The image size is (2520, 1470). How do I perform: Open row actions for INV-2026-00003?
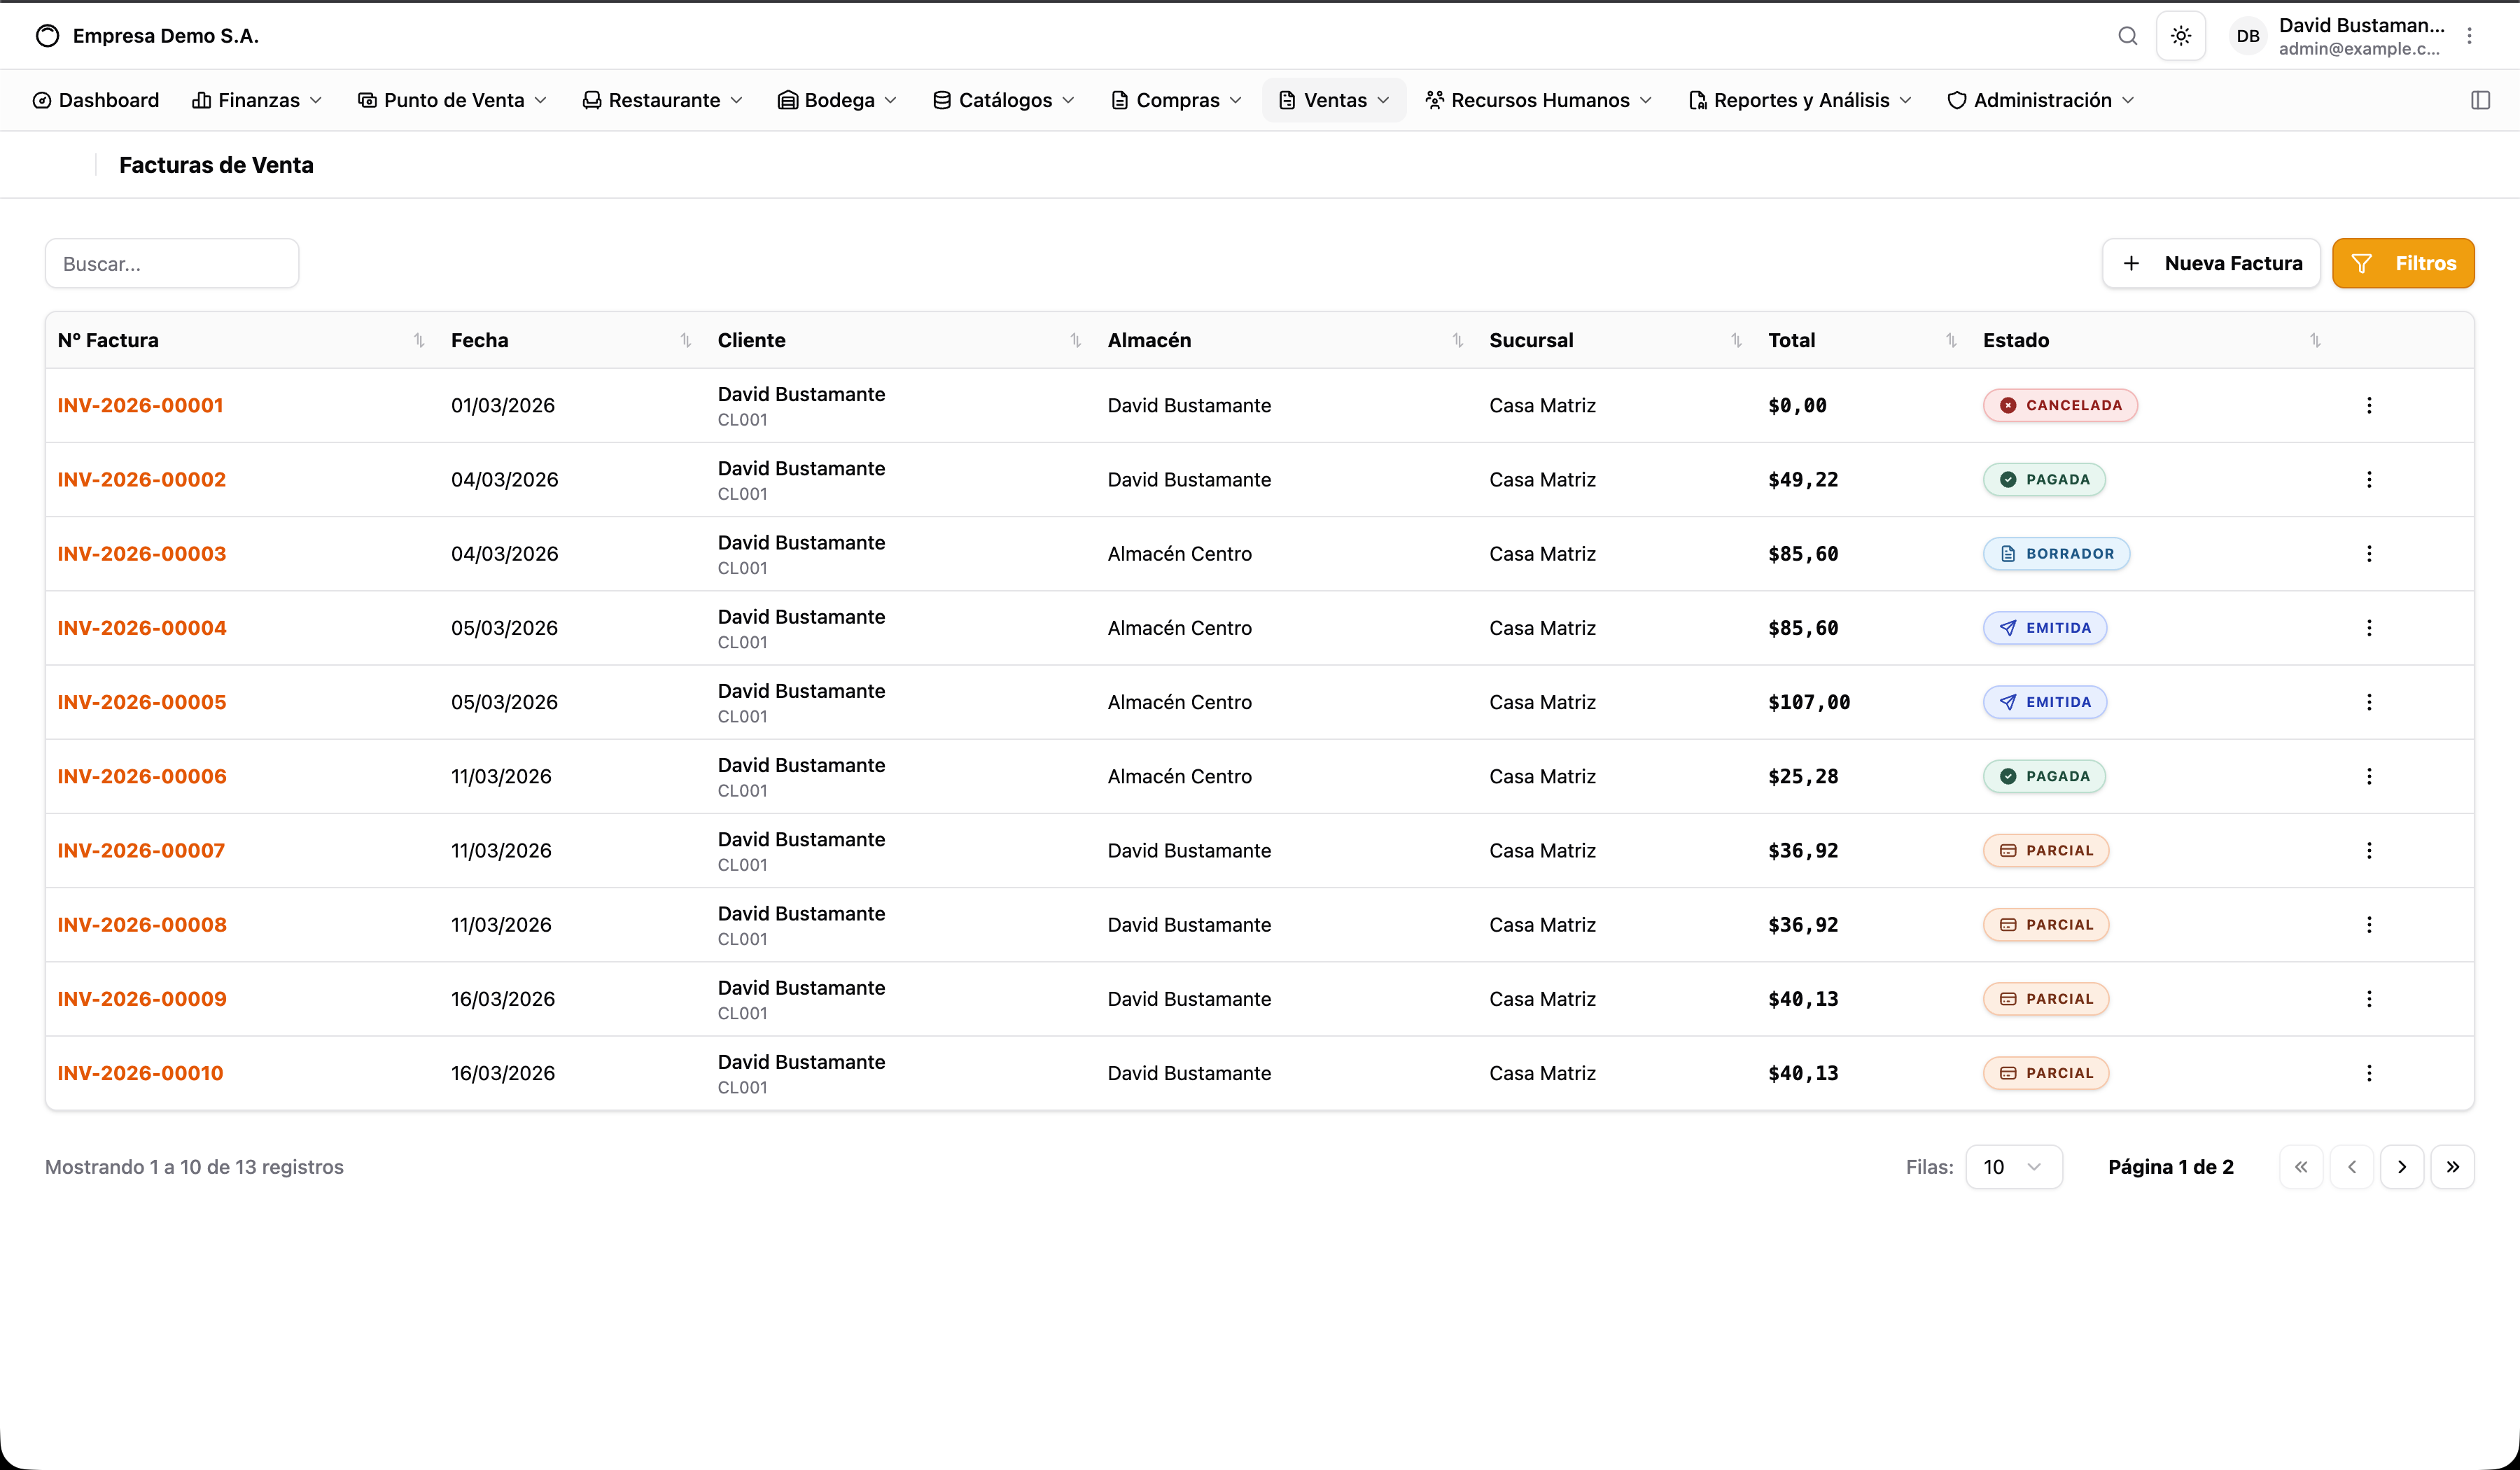[x=2369, y=553]
